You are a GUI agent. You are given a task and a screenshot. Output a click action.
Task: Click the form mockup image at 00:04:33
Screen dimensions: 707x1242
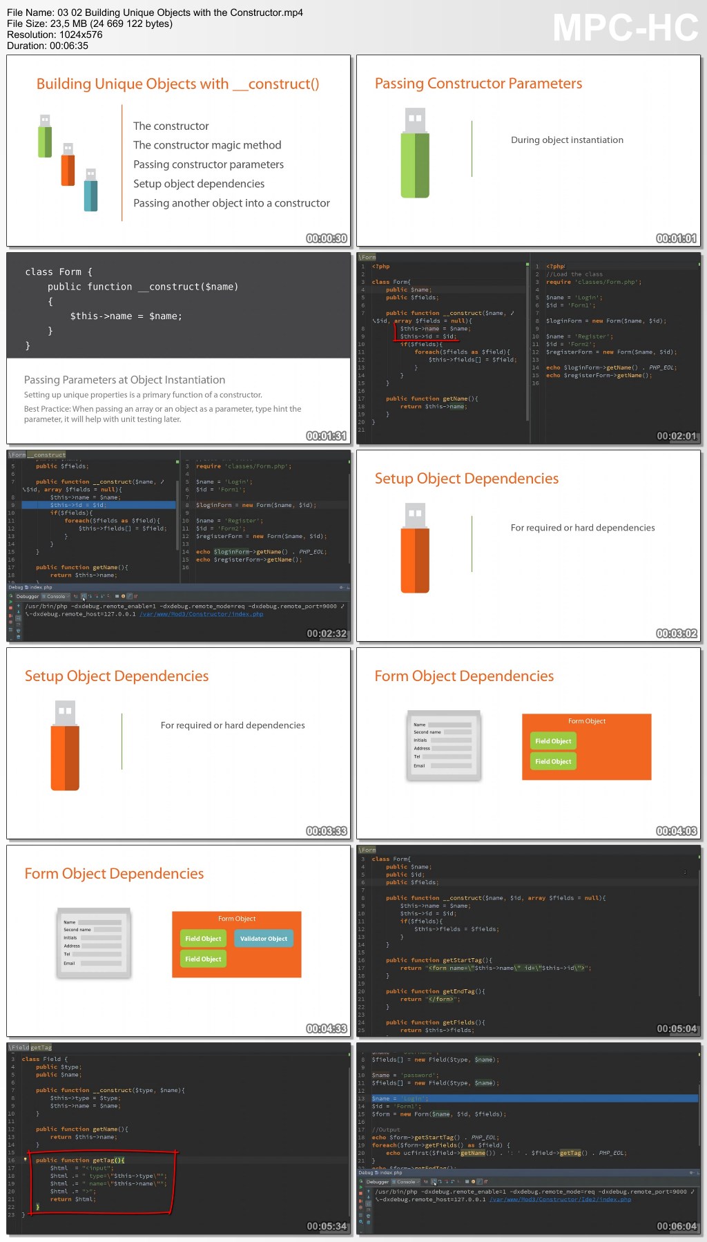point(93,942)
